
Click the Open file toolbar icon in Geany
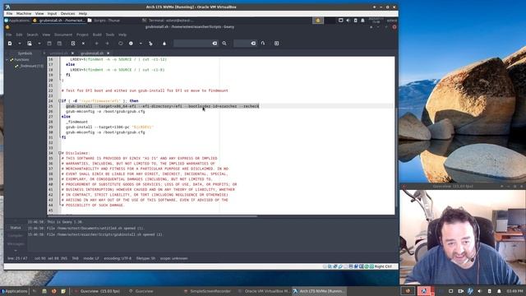coord(30,44)
